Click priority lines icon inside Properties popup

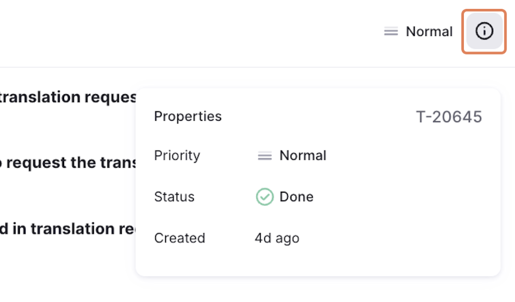[x=265, y=156]
